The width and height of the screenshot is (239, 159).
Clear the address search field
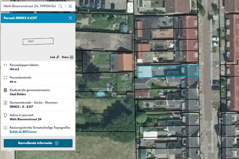[70, 6]
